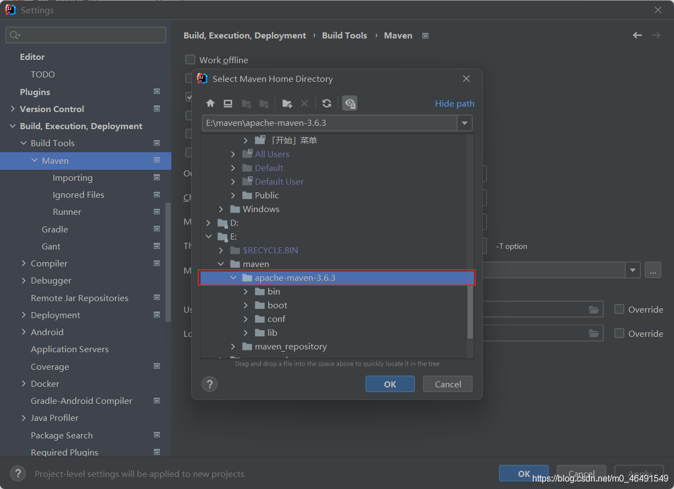Collapse the maven folder under E:
674x489 pixels.
221,264
